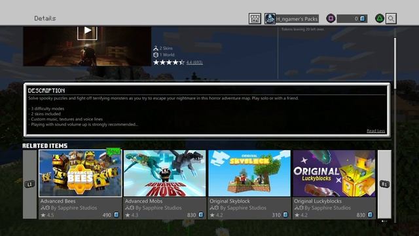This screenshot has height=236, width=419.
Task: Click the DESCRIPTION heading
Action: tap(46, 90)
